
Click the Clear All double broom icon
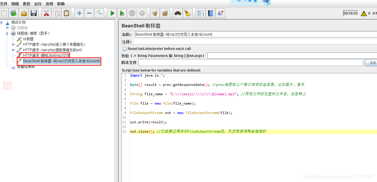pos(165,13)
